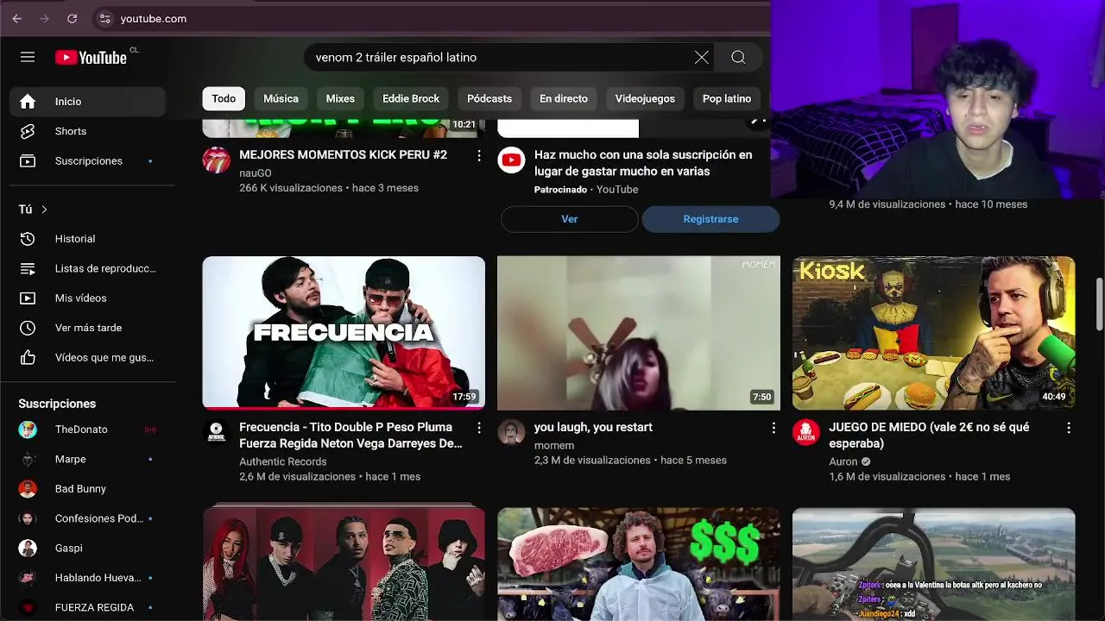The image size is (1105, 621).
Task: Open Historial in the sidebar
Action: 87,239
